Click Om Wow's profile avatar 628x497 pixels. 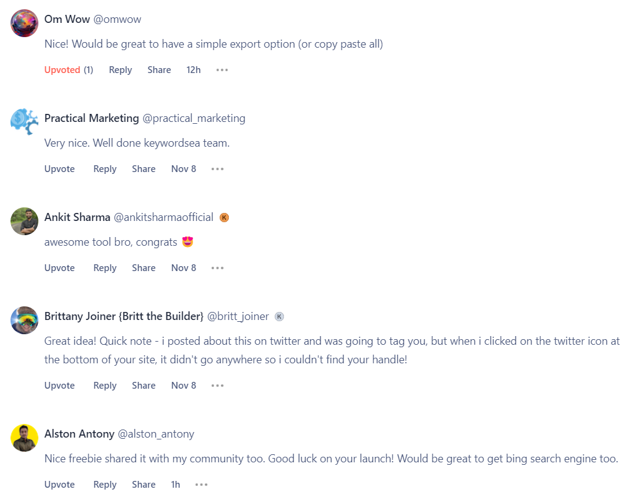point(25,24)
